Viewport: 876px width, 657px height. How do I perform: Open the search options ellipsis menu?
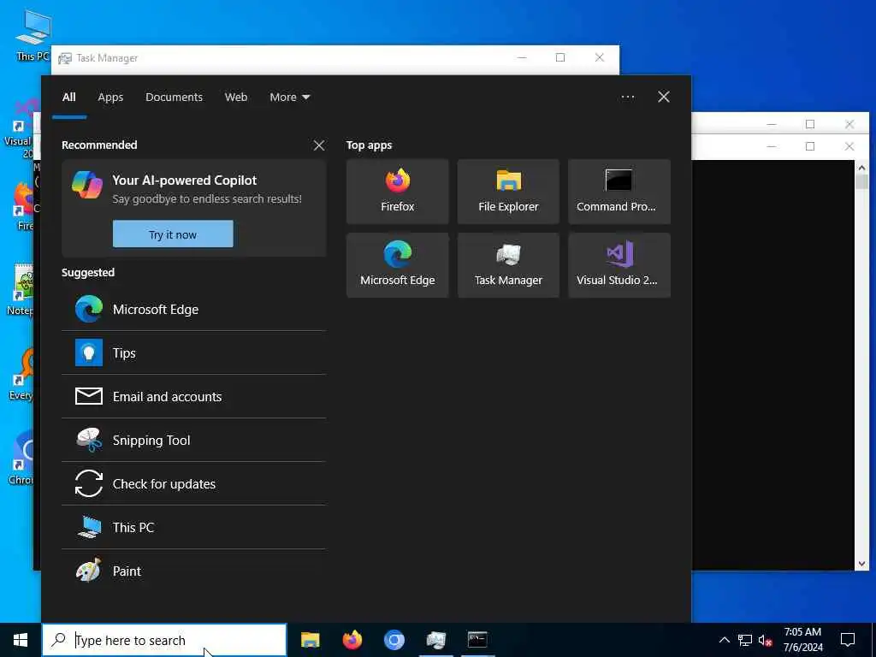click(x=627, y=98)
